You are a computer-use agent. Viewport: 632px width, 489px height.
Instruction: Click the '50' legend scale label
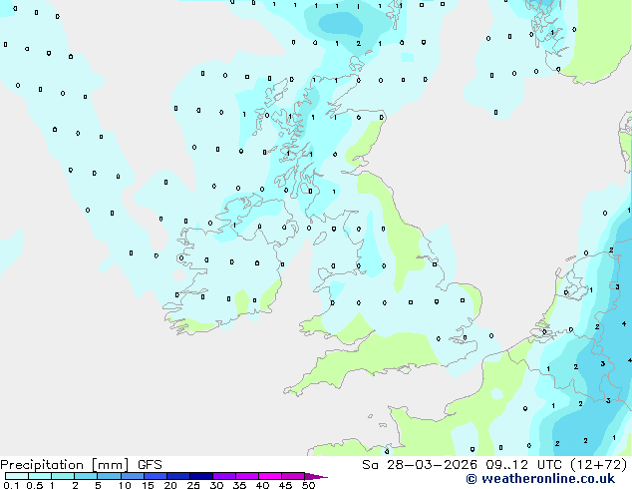pyautogui.click(x=308, y=485)
